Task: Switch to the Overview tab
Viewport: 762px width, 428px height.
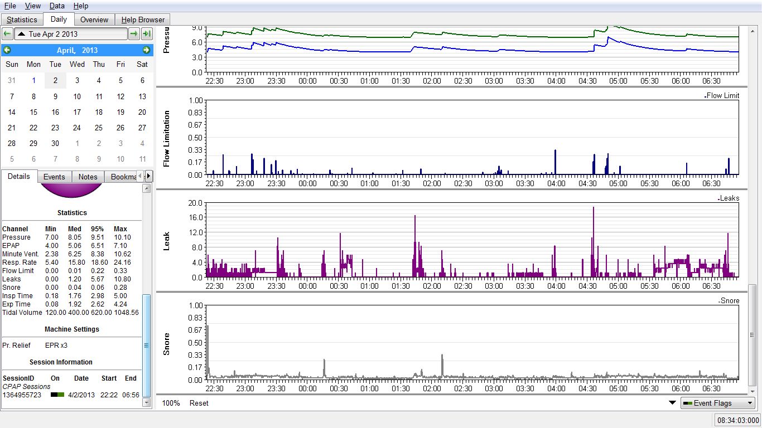Action: coord(94,20)
